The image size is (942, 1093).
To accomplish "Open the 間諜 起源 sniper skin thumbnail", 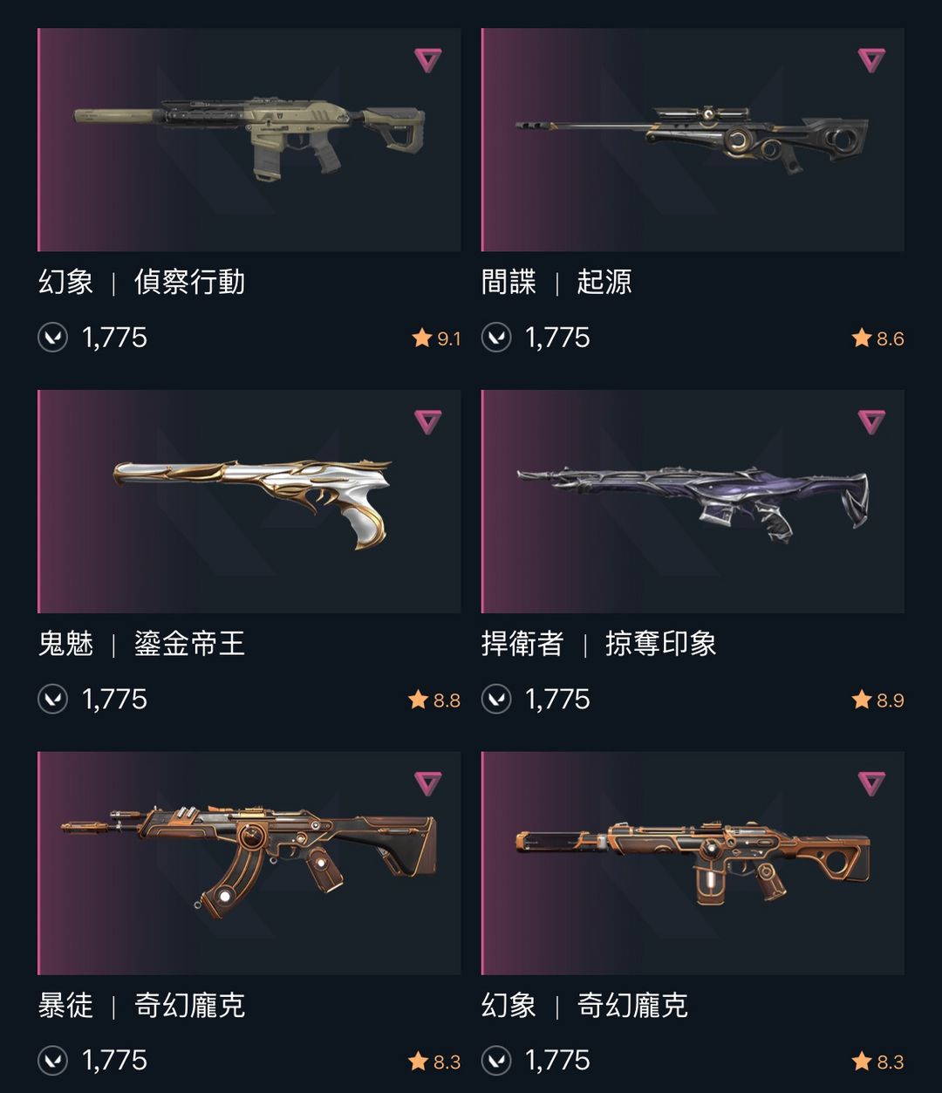I will [693, 140].
